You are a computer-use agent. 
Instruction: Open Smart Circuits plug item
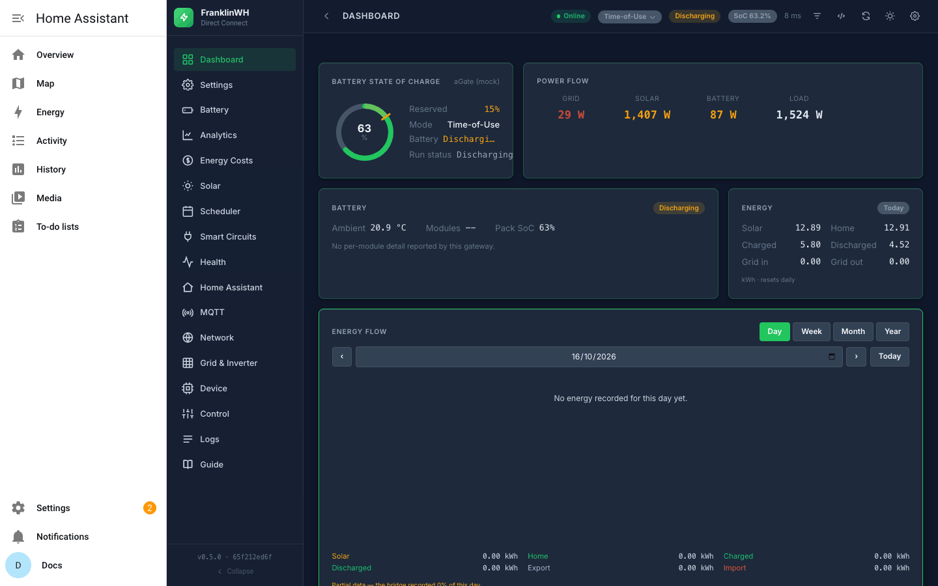[234, 237]
